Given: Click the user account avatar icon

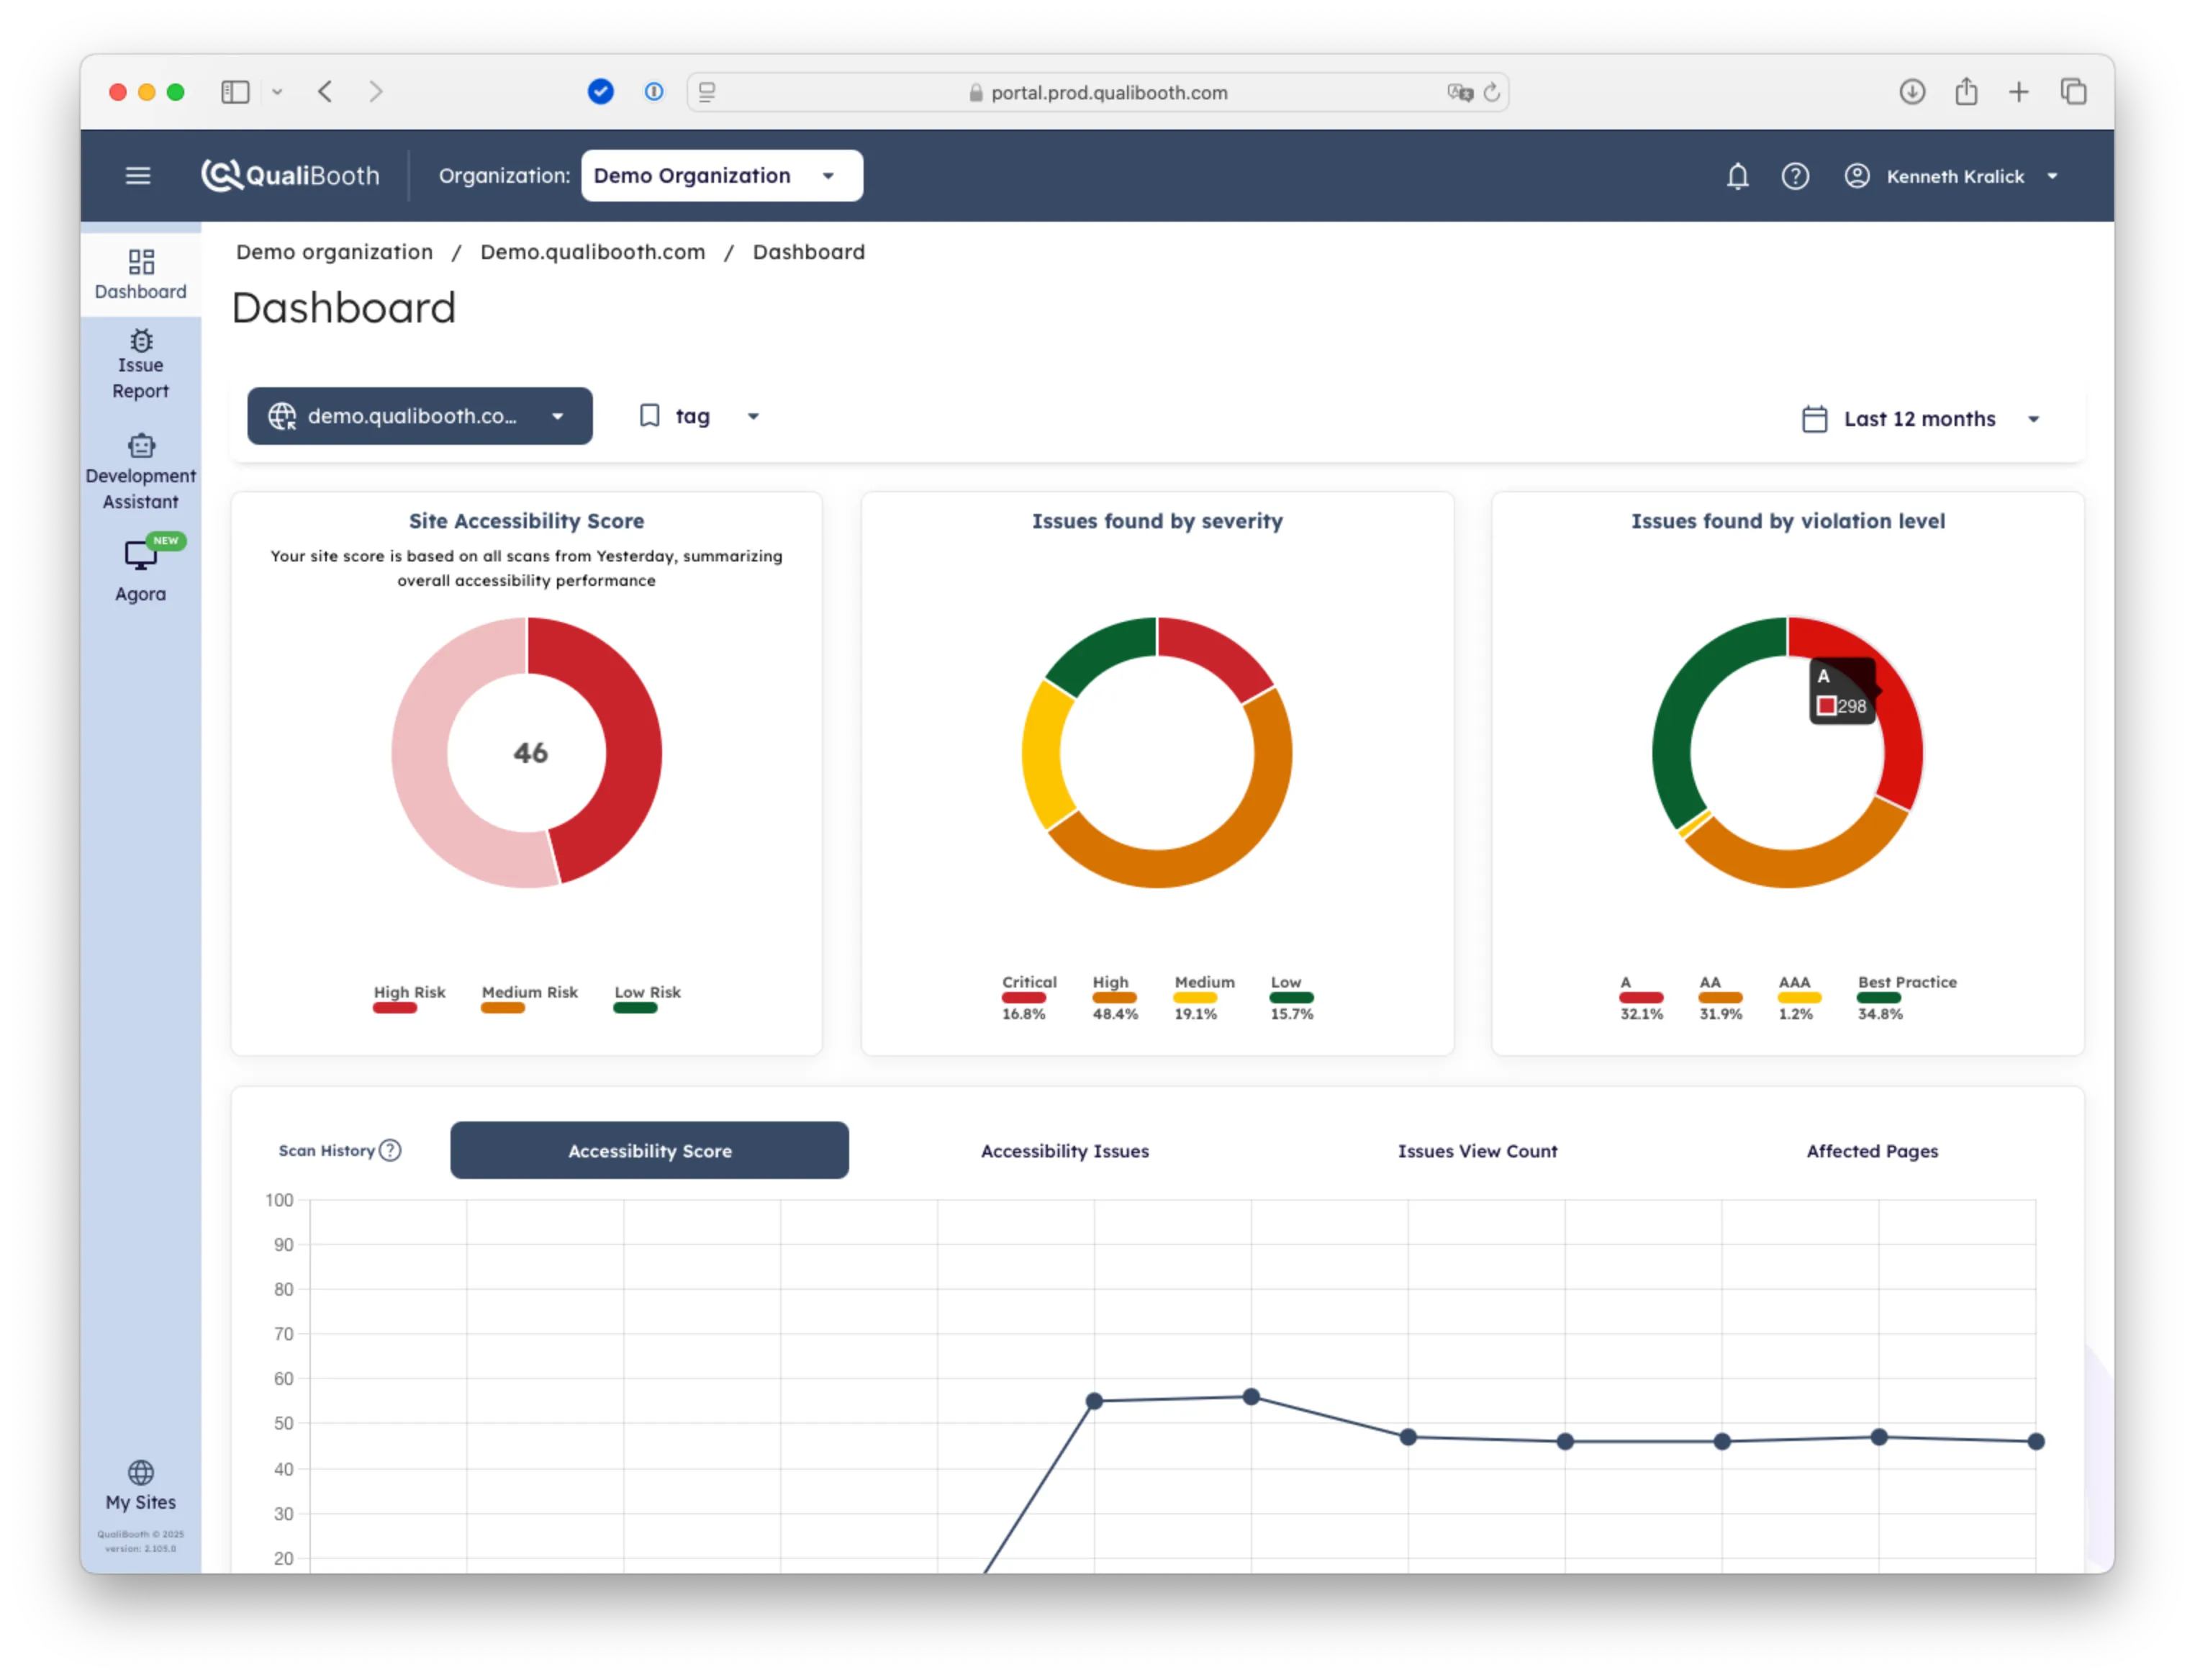Looking at the screenshot, I should click(1859, 176).
